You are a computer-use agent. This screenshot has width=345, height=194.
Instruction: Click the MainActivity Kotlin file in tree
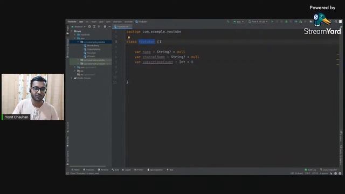(x=92, y=45)
